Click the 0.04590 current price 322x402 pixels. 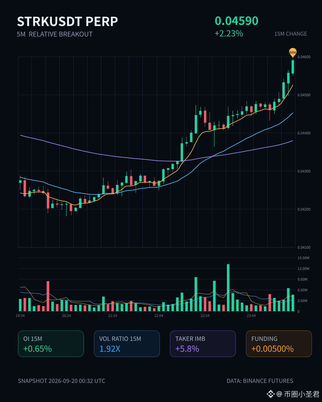click(x=236, y=21)
